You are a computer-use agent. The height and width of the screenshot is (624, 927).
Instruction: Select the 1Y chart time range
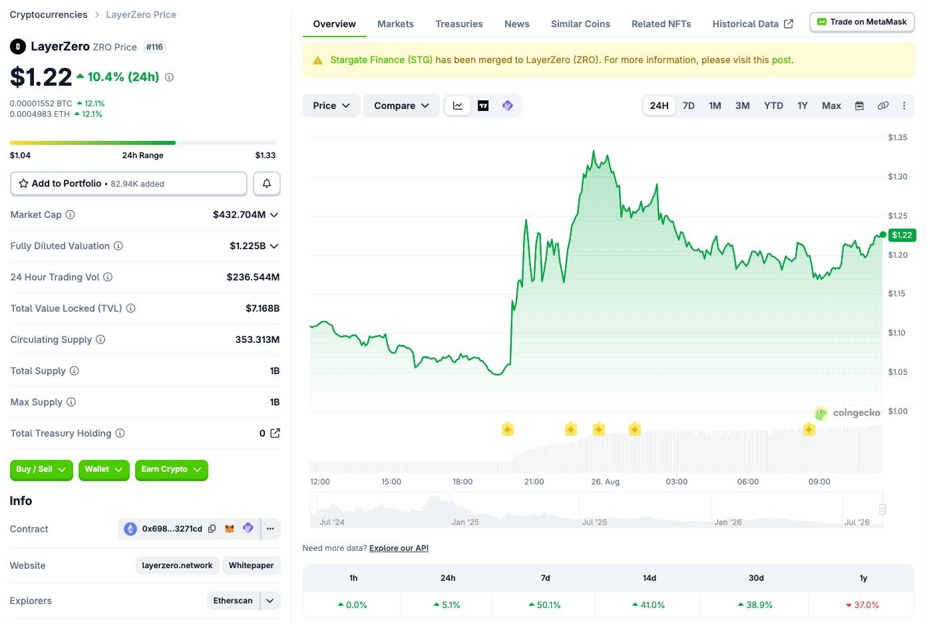click(803, 106)
